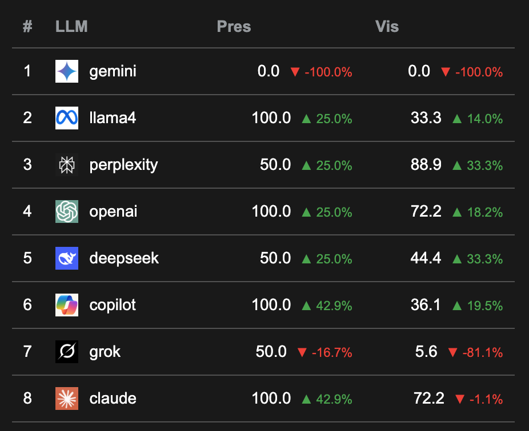Click the OpenAI logo icon
529x431 pixels.
point(67,212)
